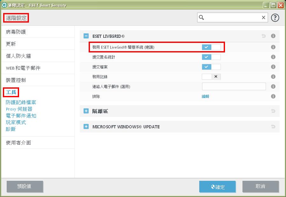This screenshot has height=197, width=286.
Task: Maximize the ESET settings window
Action: click(273, 5)
